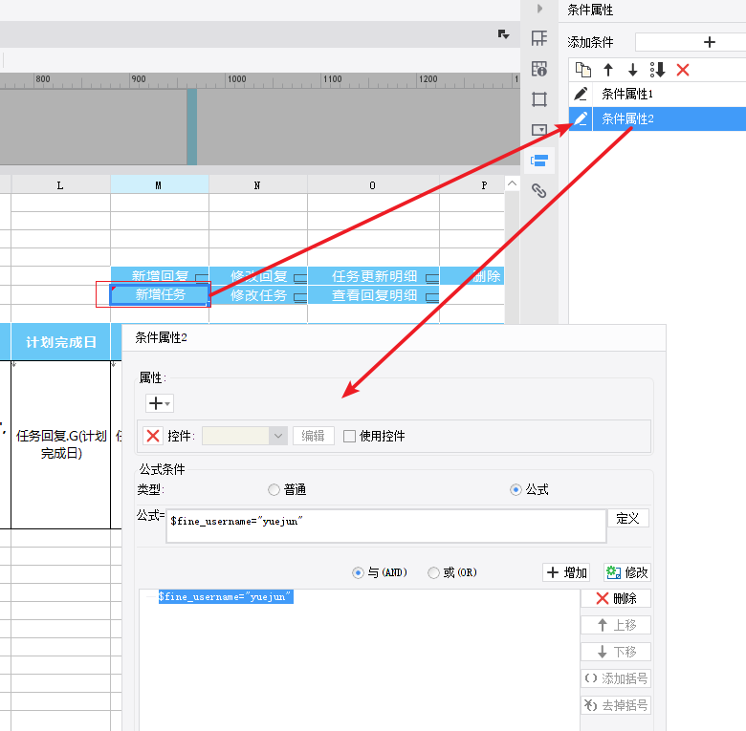The height and width of the screenshot is (731, 746).
Task: Select the 普通 type radio button
Action: click(274, 489)
